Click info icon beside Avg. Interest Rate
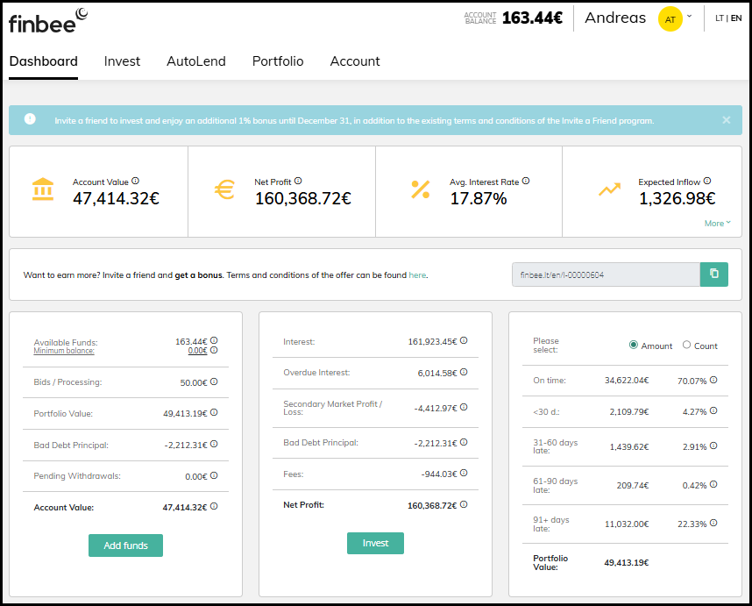 [x=526, y=182]
